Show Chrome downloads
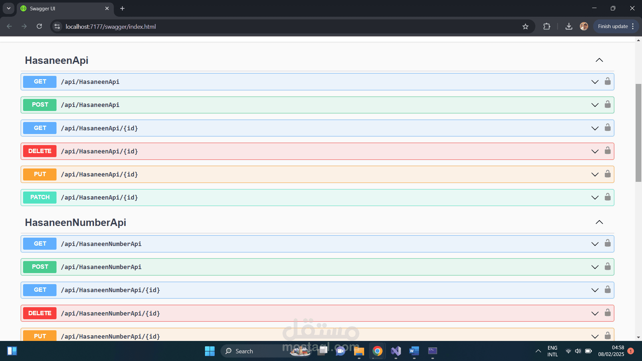Viewport: 642px width, 361px height. (x=569, y=26)
